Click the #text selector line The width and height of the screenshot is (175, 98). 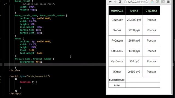point(19,39)
